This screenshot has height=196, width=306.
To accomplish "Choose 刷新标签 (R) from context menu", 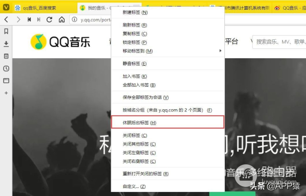I will pos(168,25).
